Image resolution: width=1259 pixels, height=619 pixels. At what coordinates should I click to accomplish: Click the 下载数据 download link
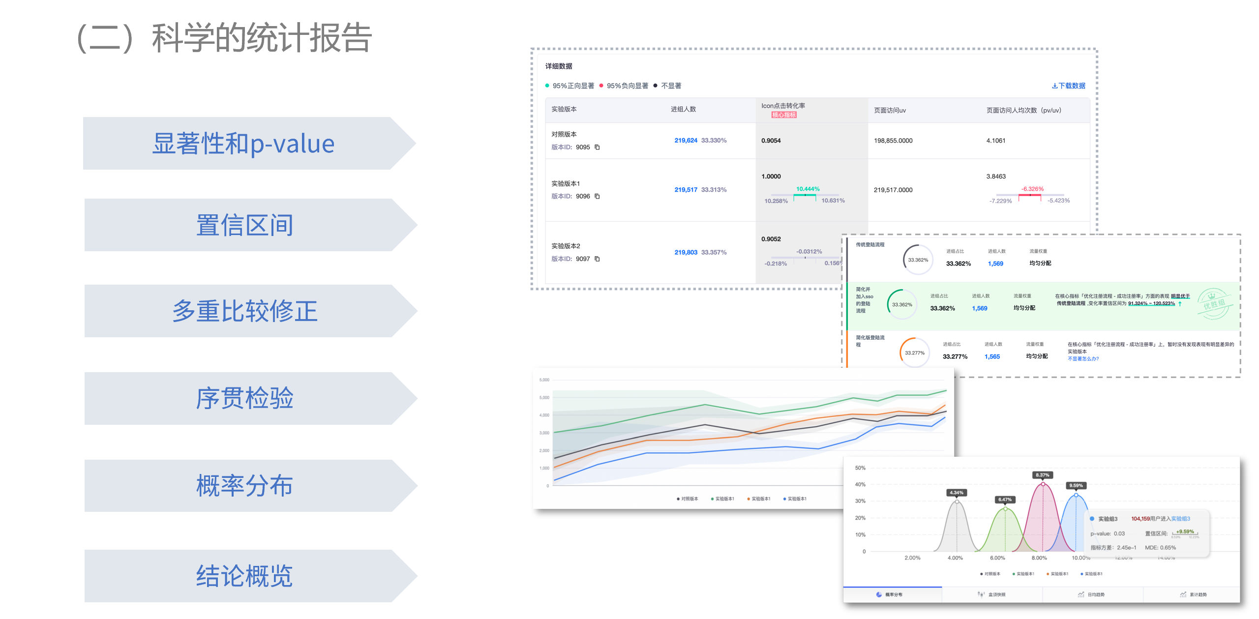[x=1068, y=86]
